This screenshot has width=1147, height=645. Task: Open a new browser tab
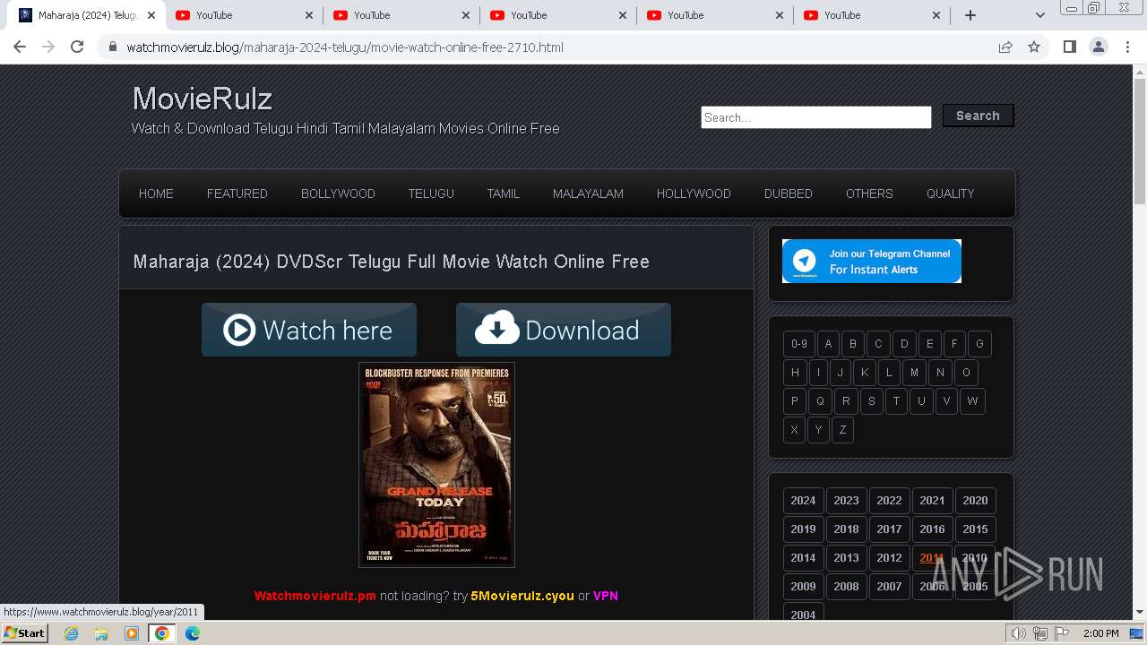(970, 15)
